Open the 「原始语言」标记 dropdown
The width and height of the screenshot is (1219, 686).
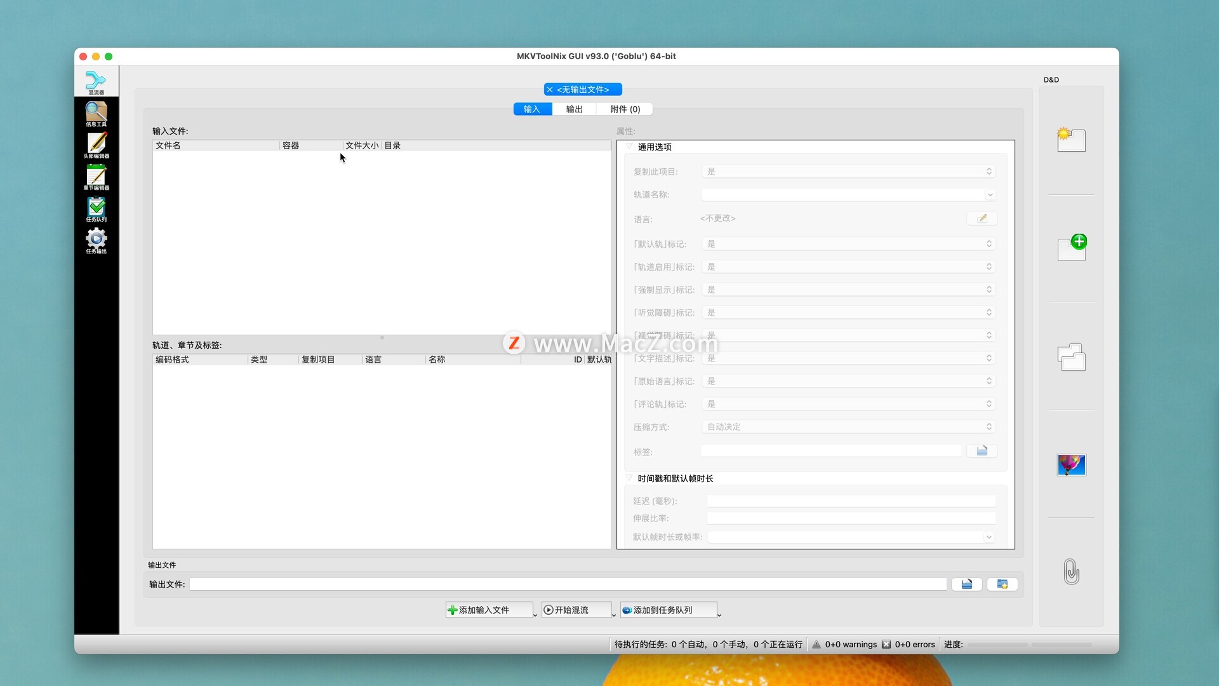tap(848, 381)
